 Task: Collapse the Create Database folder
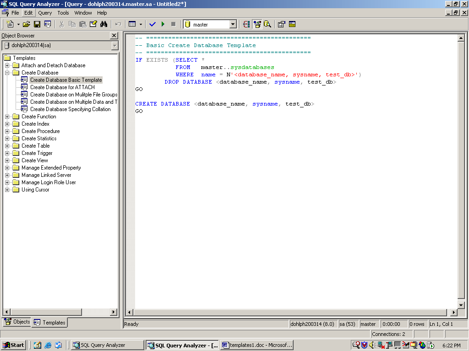tap(7, 73)
